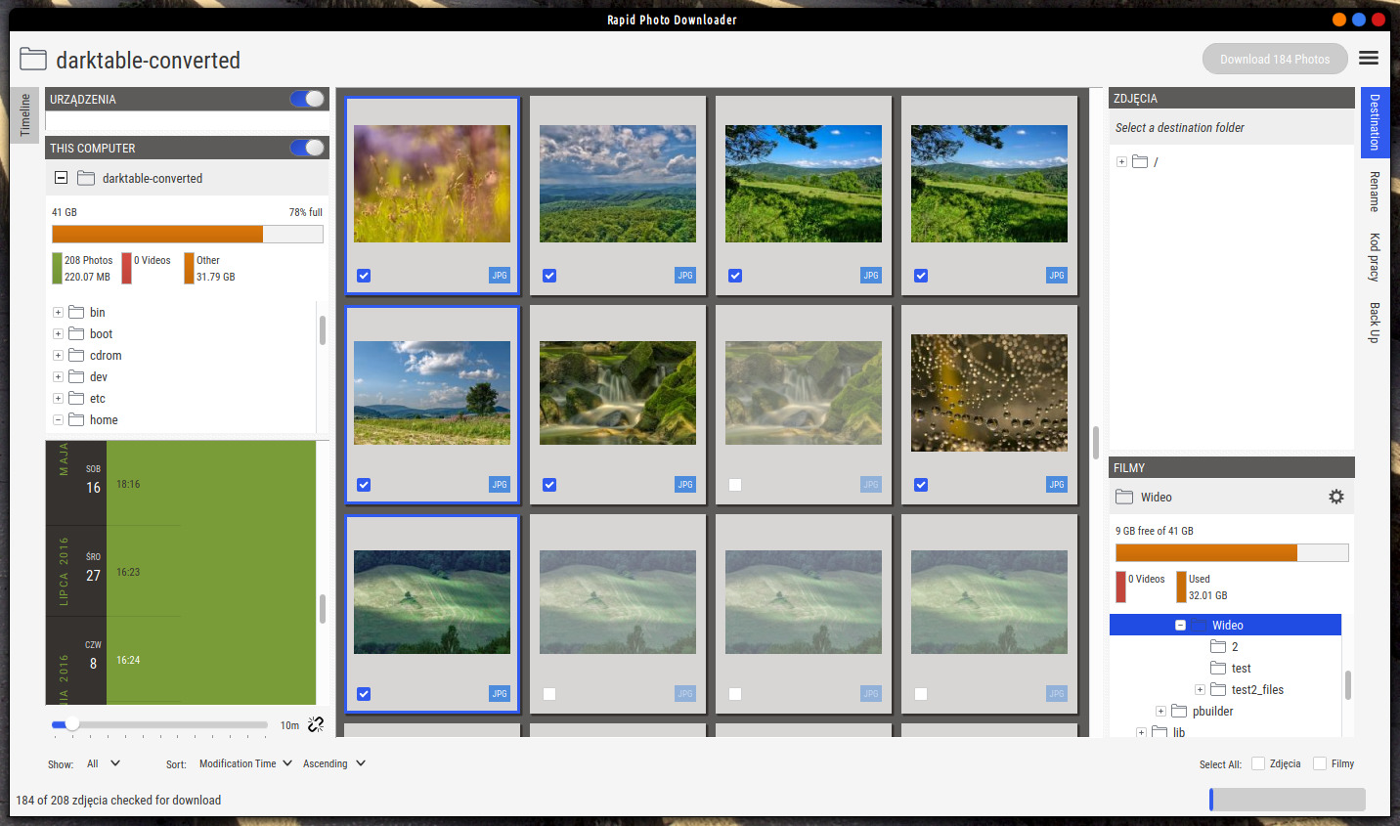
Task: Click timeline entry 16:24 on the 8th
Action: (x=128, y=660)
